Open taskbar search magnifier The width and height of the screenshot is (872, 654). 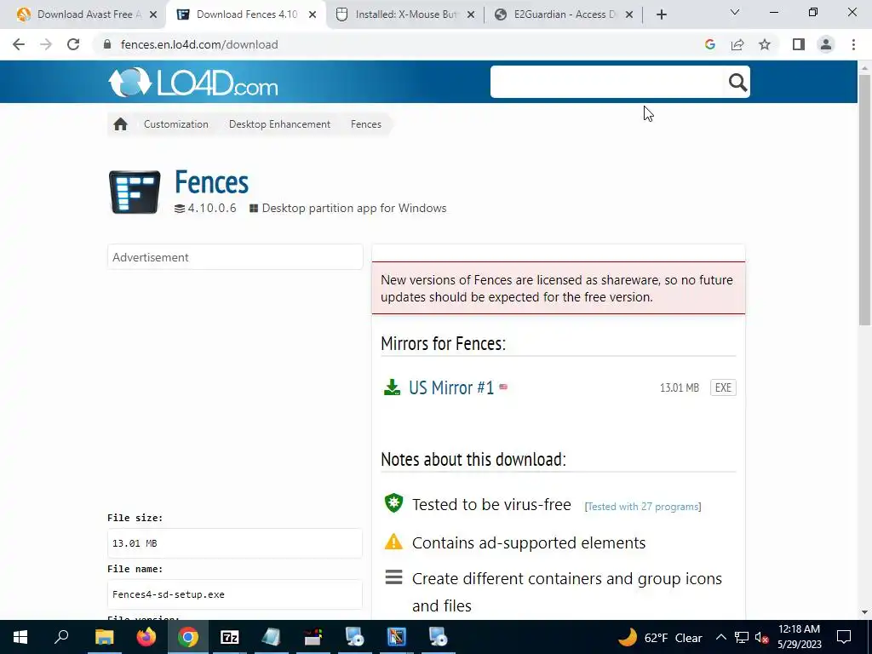61,637
